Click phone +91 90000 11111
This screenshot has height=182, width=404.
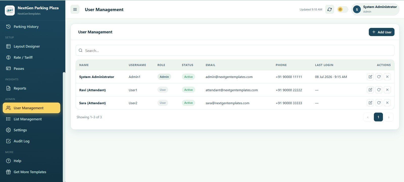click(x=289, y=77)
